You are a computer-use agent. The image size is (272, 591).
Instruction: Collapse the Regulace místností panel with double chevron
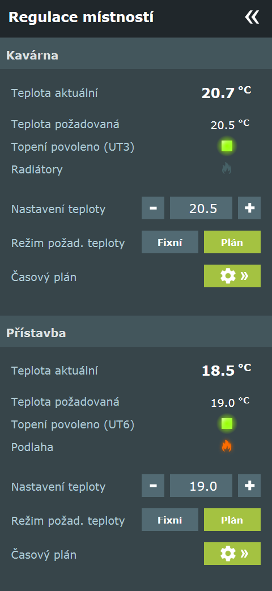coord(252,18)
